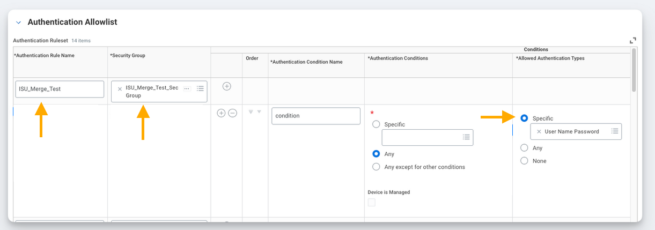Open Authentication Conditions Specific prompt list
655x230 pixels.
[x=466, y=137]
